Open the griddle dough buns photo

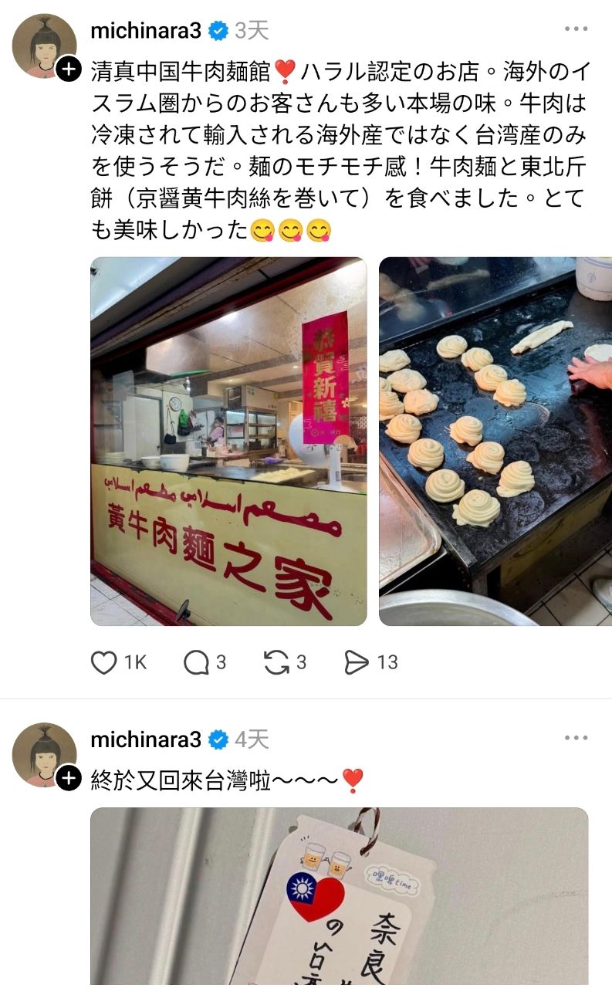(495, 441)
